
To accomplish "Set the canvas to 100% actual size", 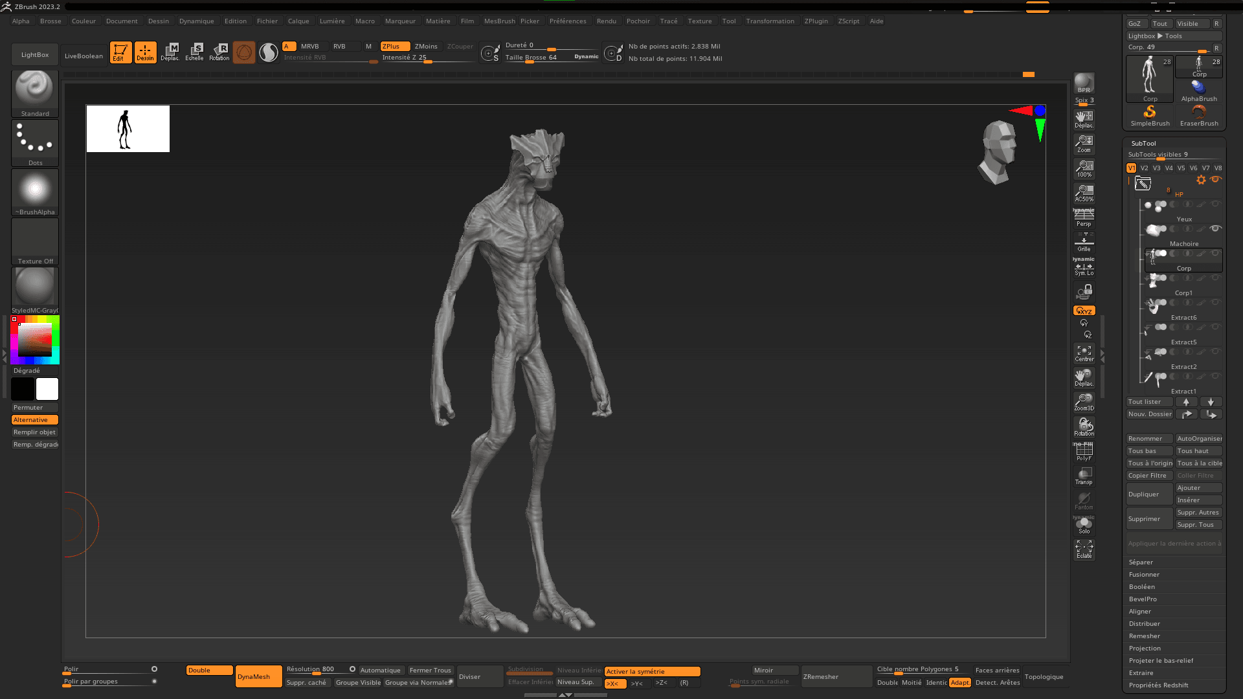I will (1084, 168).
